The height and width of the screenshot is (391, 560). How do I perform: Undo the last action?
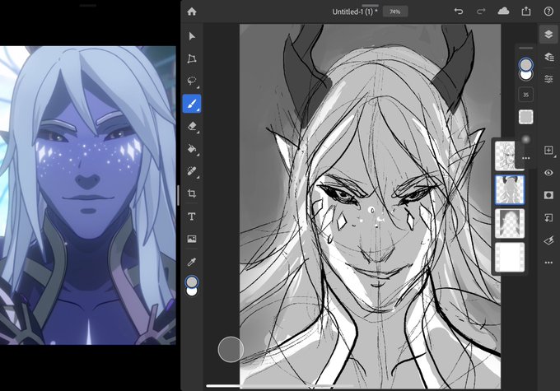[x=459, y=12]
